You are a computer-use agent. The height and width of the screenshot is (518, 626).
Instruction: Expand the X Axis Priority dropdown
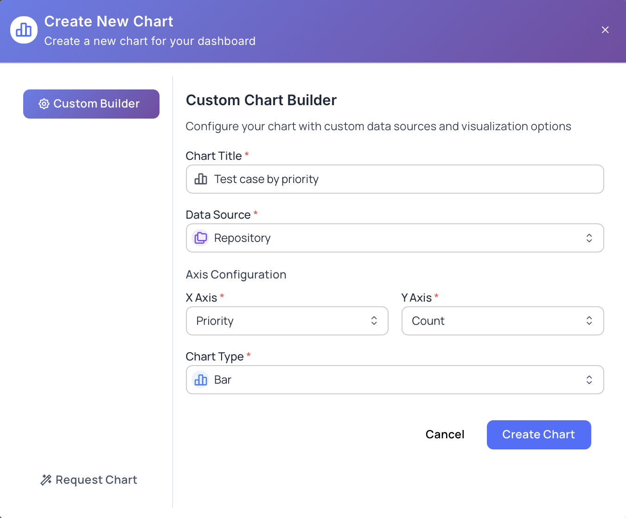tap(373, 321)
